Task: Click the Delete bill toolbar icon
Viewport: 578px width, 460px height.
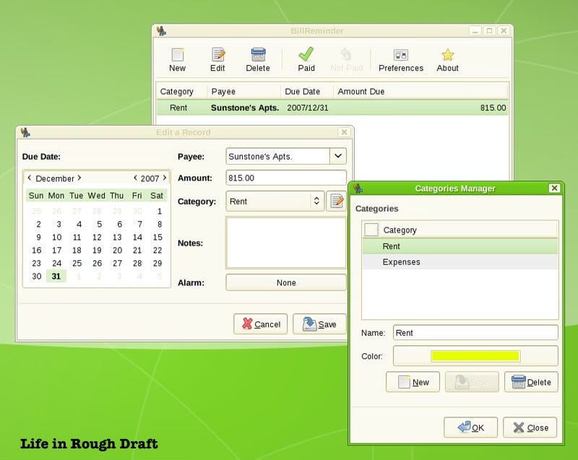Action: 258,59
